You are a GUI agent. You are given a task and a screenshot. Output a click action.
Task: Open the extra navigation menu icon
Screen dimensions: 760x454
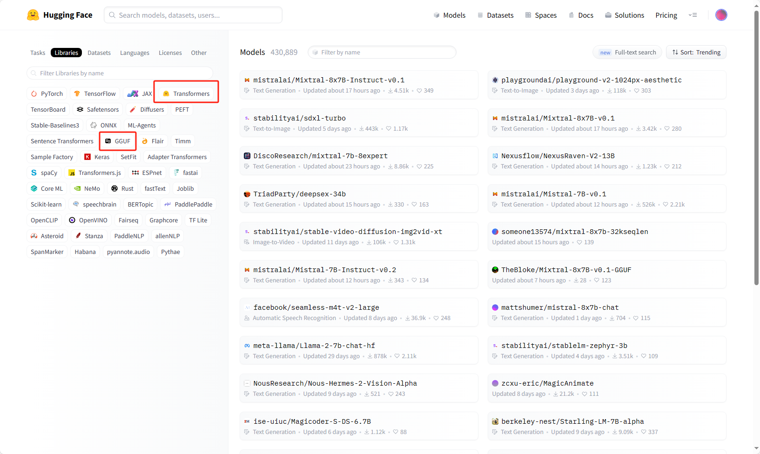click(x=693, y=15)
